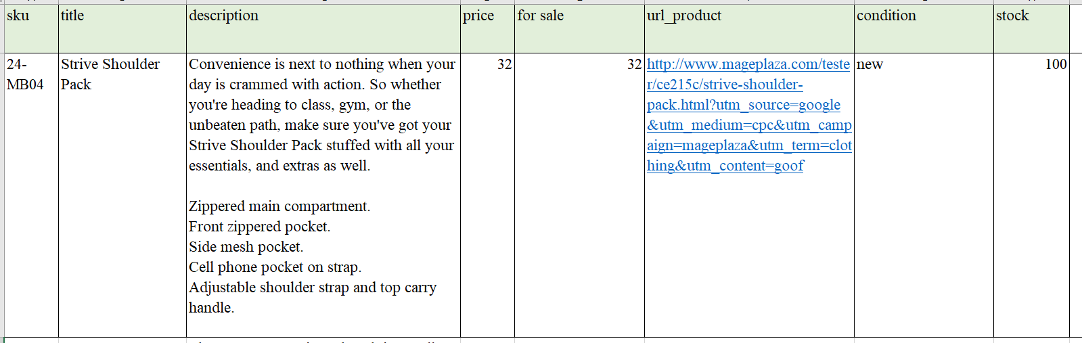Screen dimensions: 1082x343
Task: Select the price header cell
Action: (487, 28)
